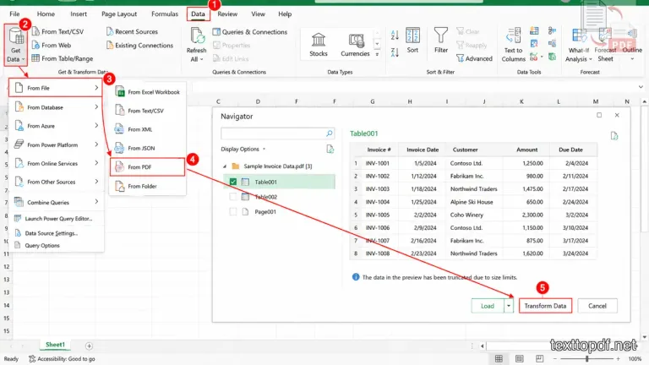Switch to the Home tab
This screenshot has height=365, width=649.
pos(46,14)
